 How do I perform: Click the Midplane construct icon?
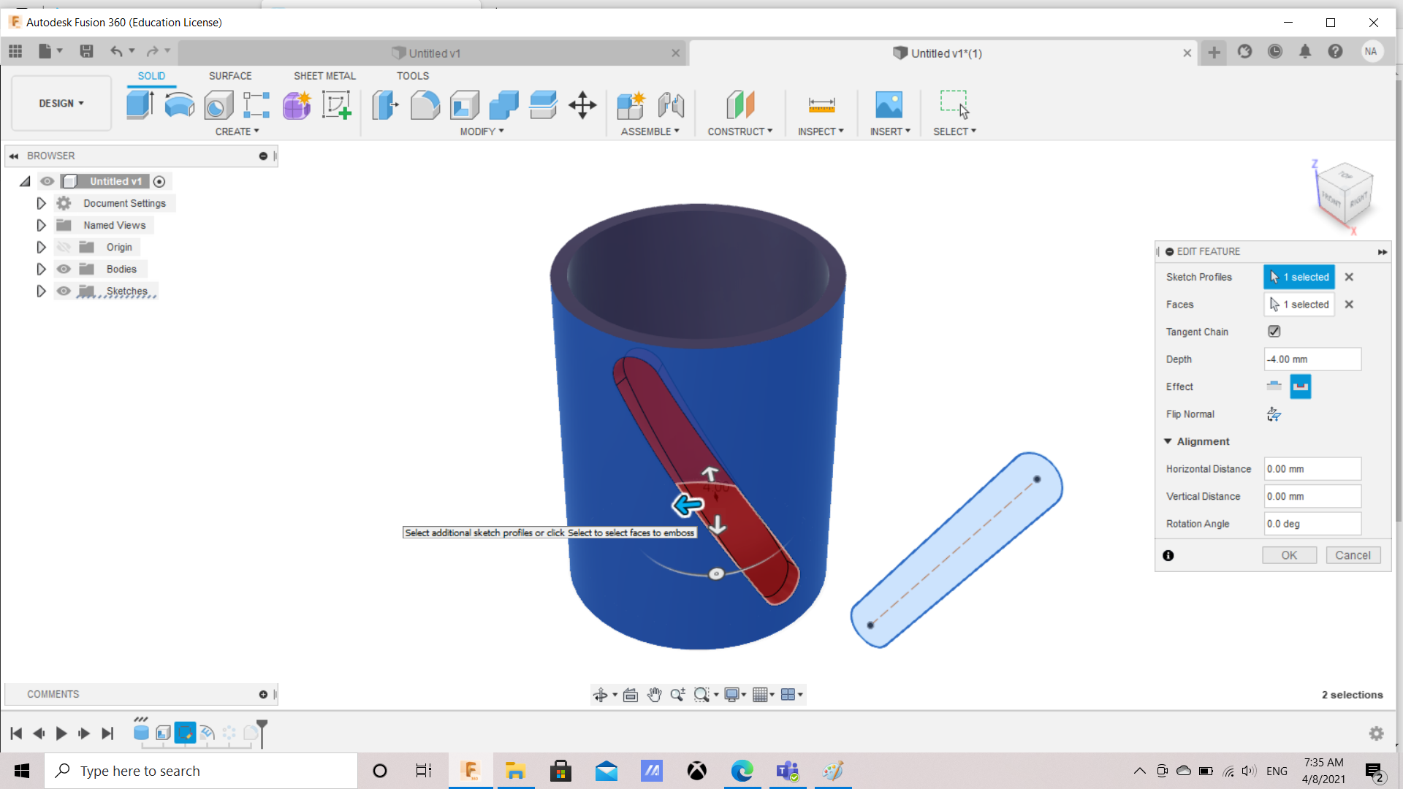pyautogui.click(x=739, y=105)
